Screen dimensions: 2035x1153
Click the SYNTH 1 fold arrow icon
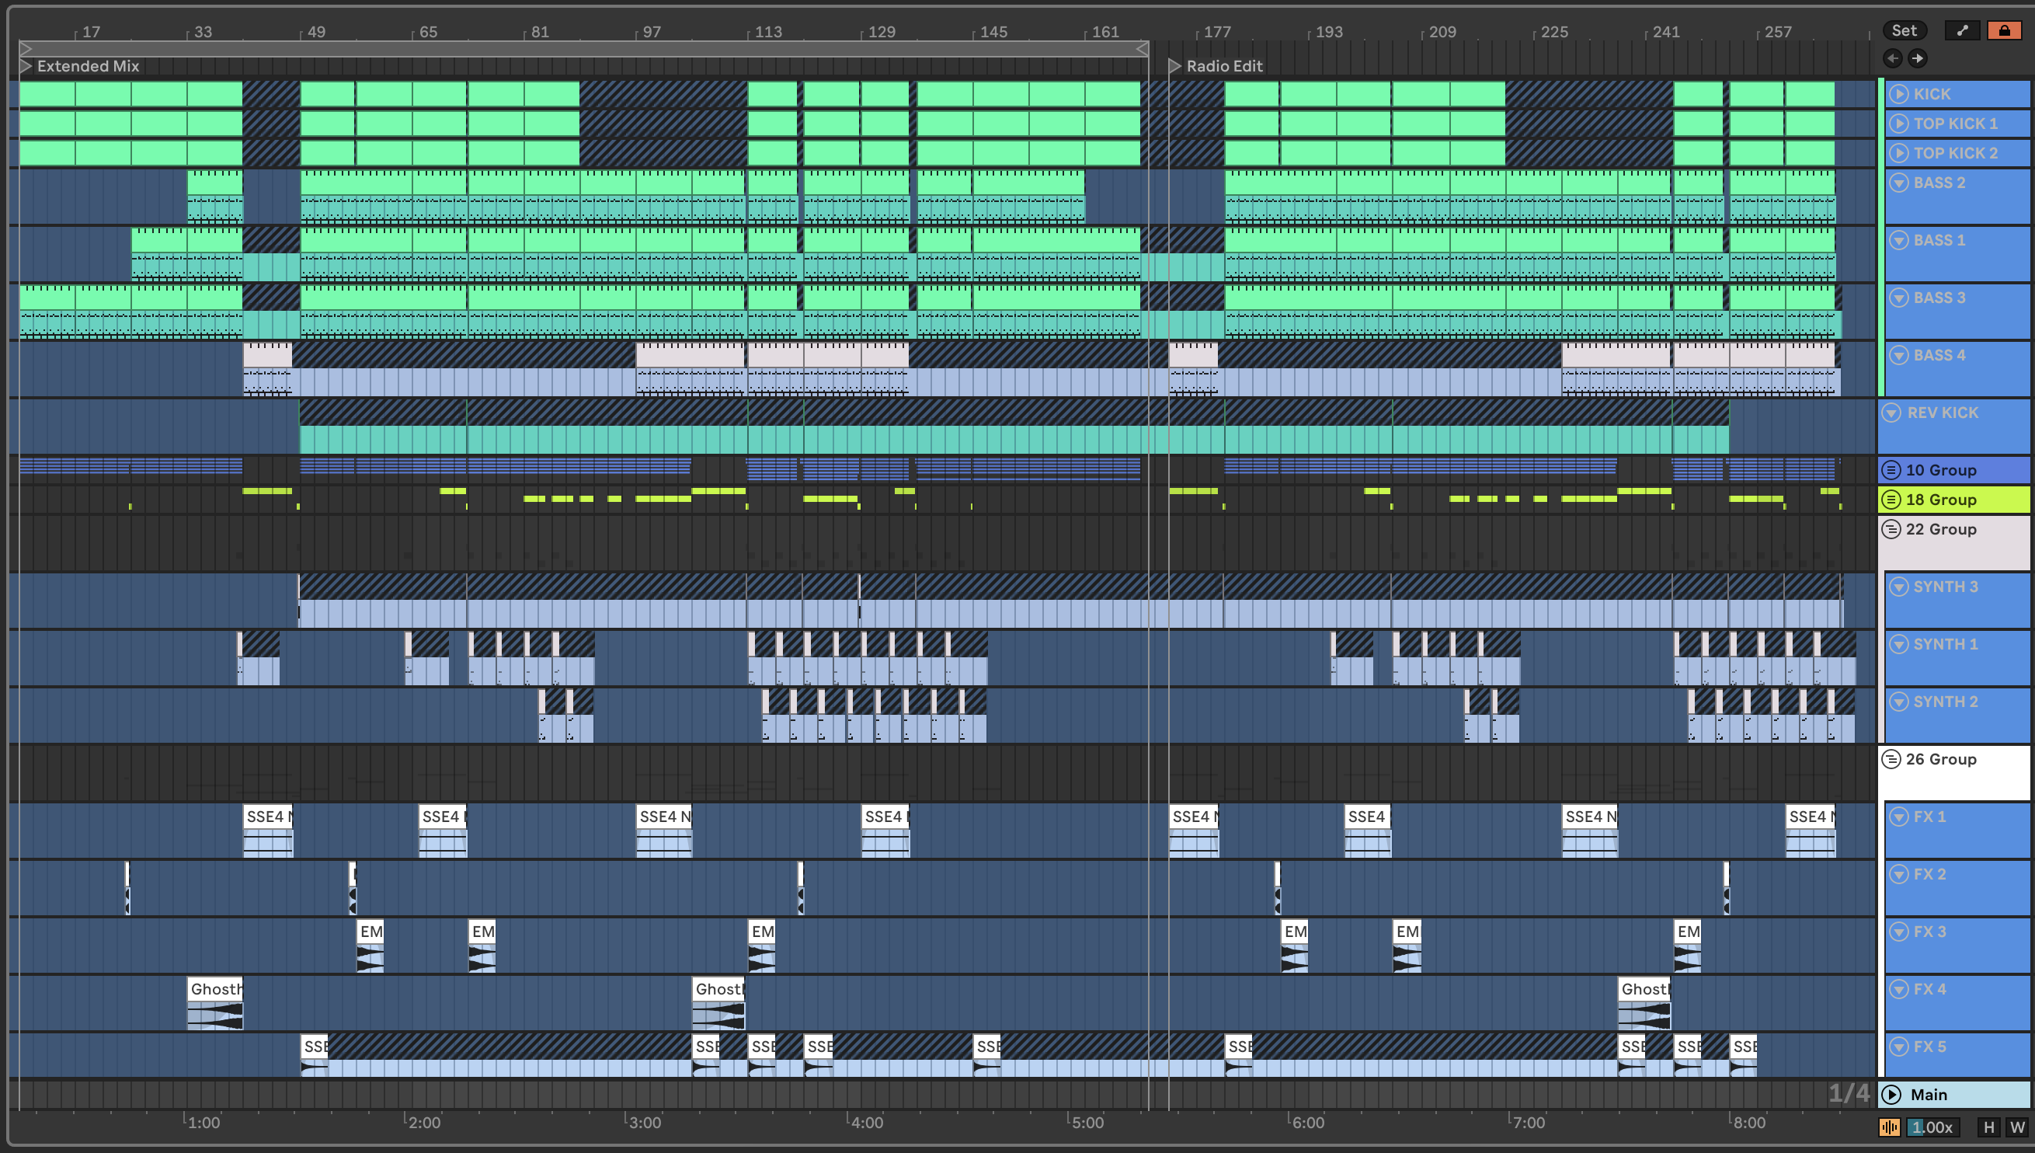[x=1899, y=644]
